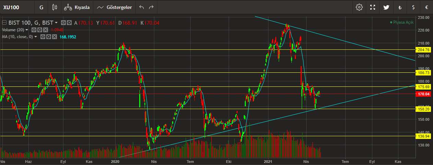Viewport: 433px width, 165px height.
Task: Click the closing value K 170.04
Action: pyautogui.click(x=150, y=23)
